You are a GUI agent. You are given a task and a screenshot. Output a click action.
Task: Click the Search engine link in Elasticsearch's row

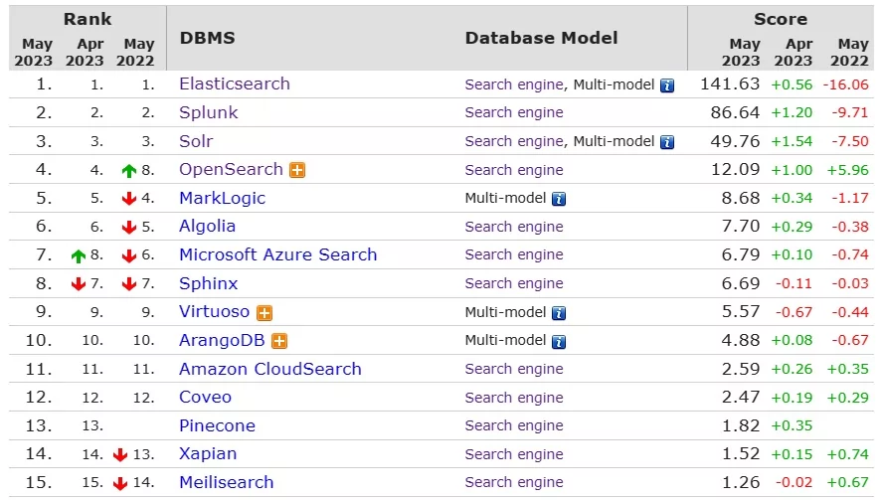(x=514, y=85)
